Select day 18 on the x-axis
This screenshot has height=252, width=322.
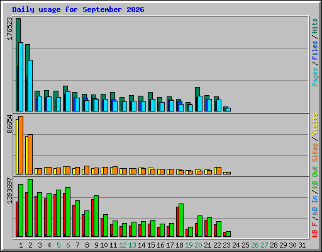click(179, 245)
